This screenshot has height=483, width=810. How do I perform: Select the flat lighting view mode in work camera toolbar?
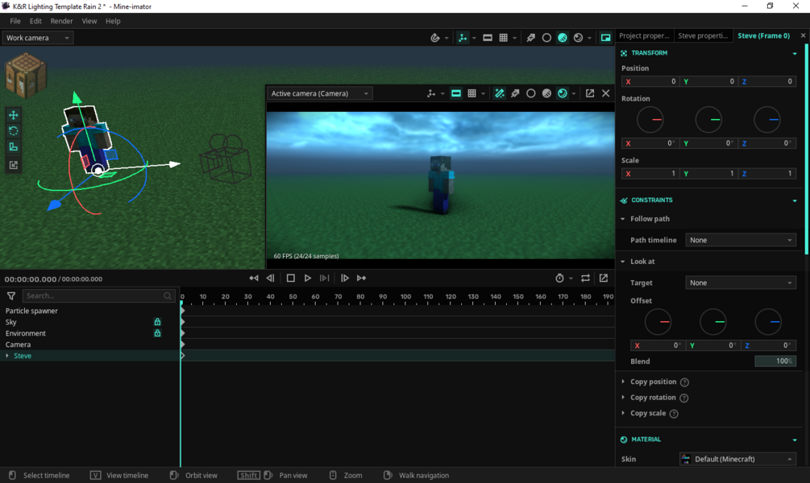[x=530, y=38]
